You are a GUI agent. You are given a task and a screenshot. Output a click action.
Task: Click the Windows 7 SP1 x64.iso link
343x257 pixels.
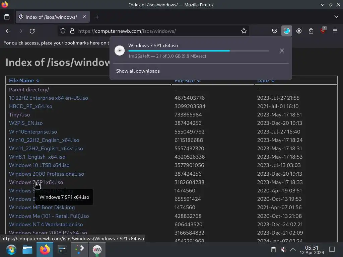coord(36,182)
